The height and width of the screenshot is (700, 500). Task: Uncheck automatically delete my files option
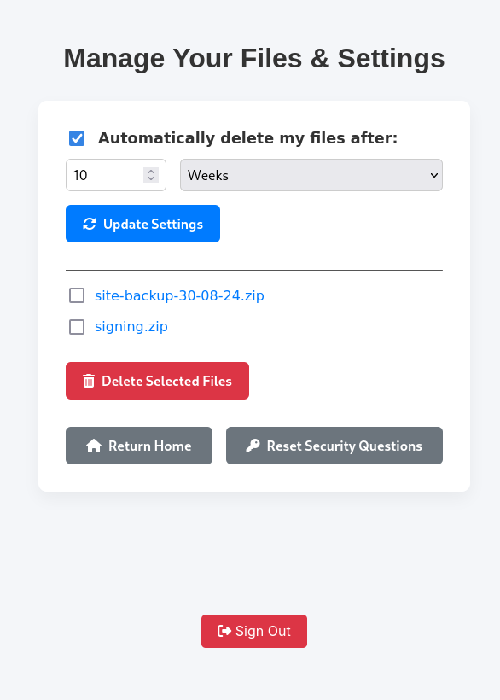pyautogui.click(x=77, y=137)
